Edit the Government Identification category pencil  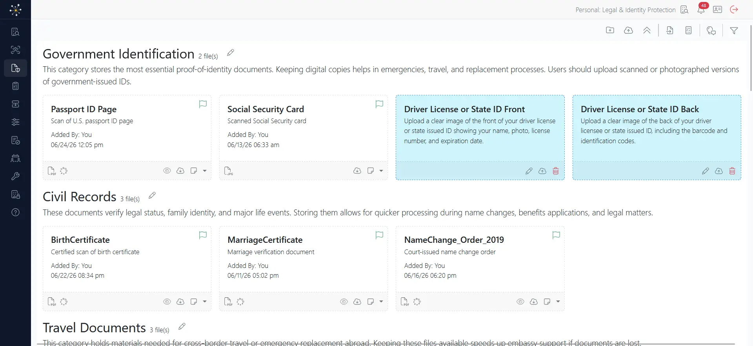click(231, 53)
